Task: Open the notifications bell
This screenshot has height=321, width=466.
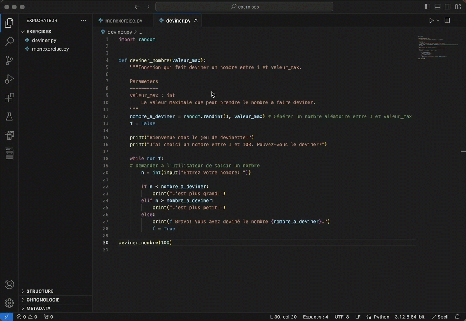Action: [x=457, y=317]
